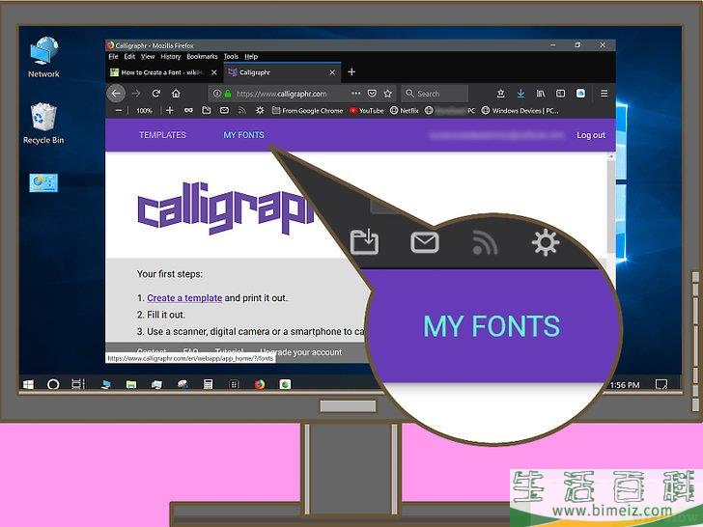Click the address bar URL field
Screen dimensions: 703x527
click(282, 94)
